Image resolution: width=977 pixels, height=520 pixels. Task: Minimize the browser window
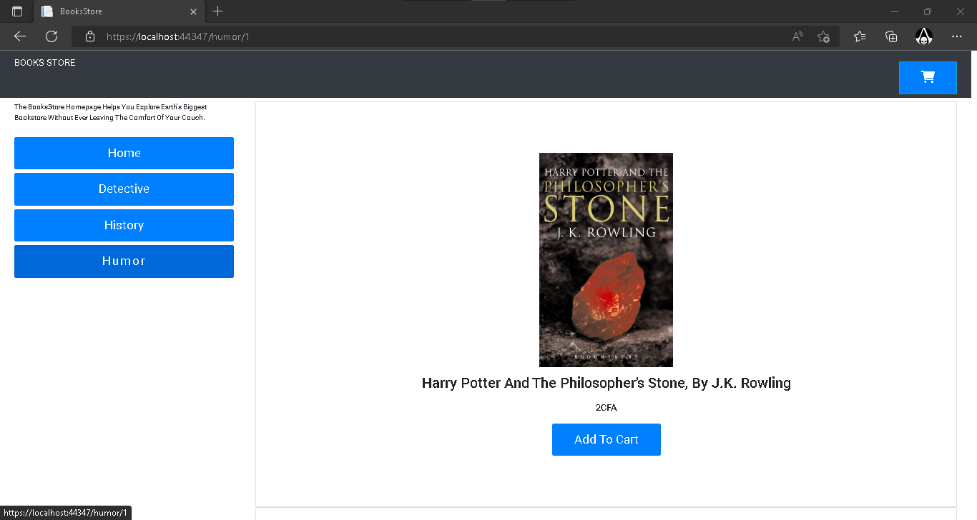click(895, 11)
